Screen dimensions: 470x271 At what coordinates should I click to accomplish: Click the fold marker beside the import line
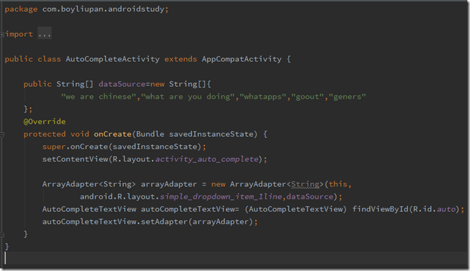(3, 34)
